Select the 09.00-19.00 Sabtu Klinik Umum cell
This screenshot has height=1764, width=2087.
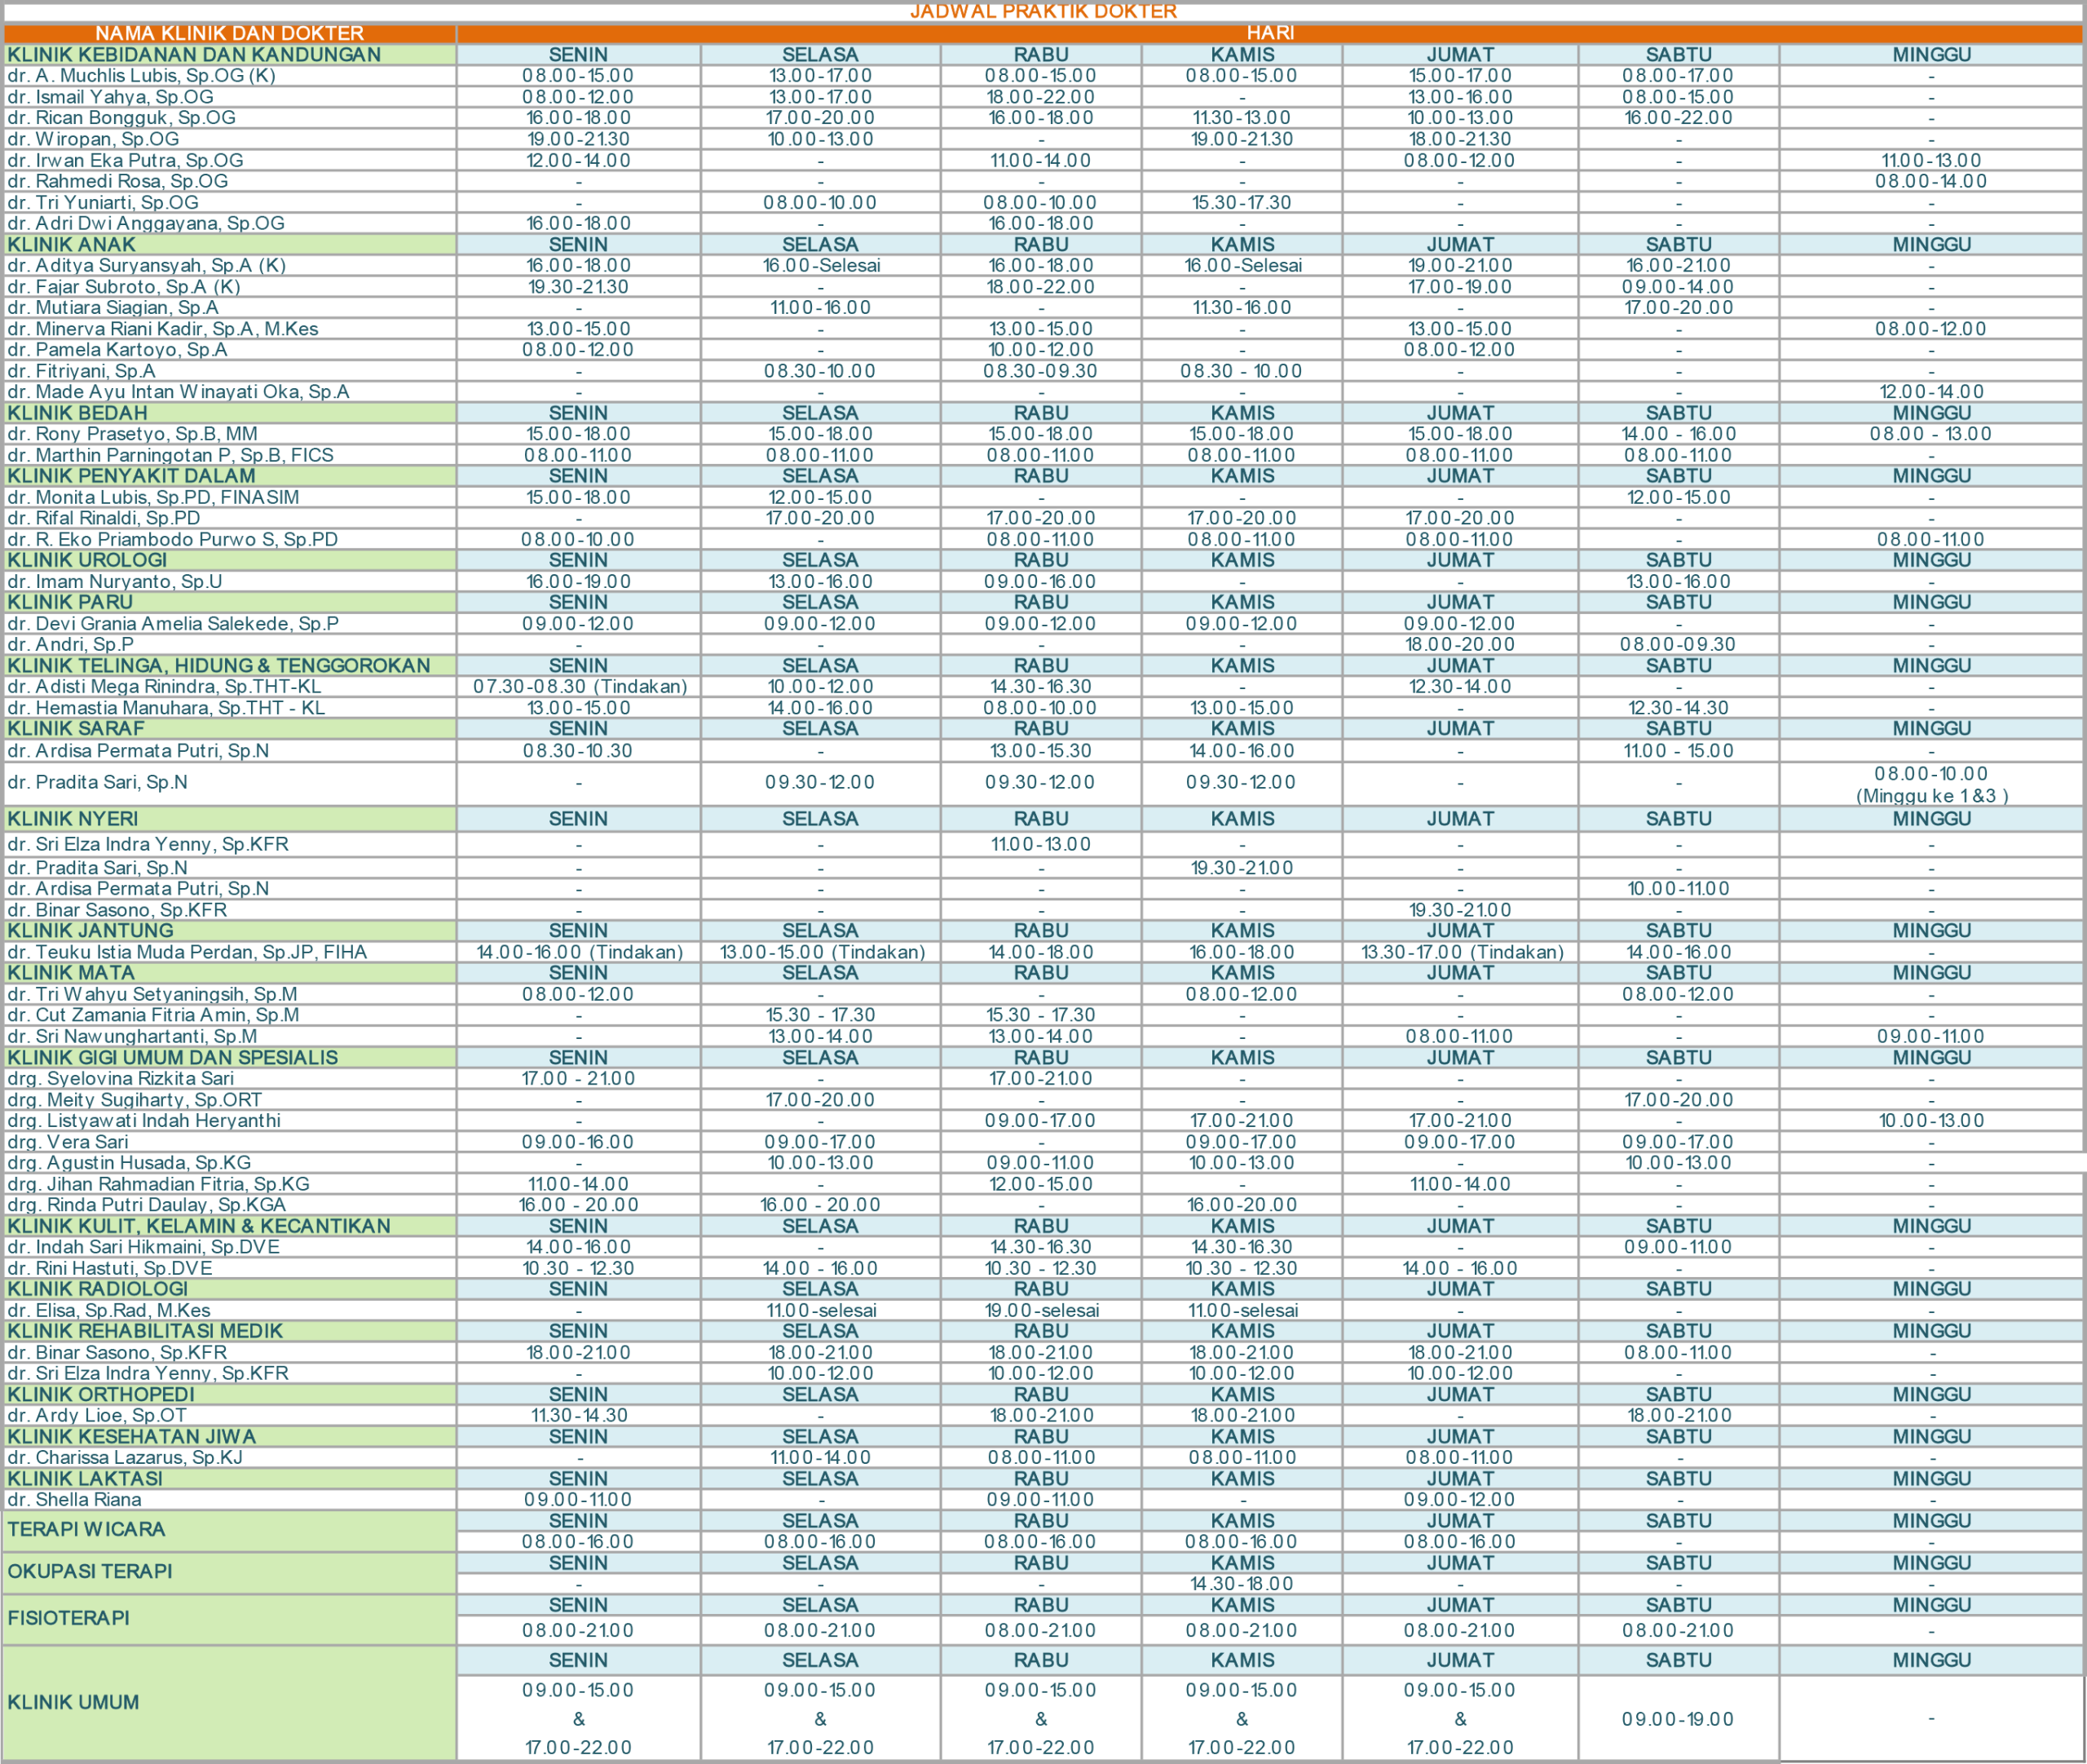click(1679, 1719)
